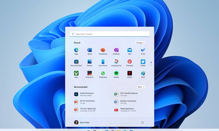Screen dimensions: 219x131
Task: Click the Type here to search box
Action: (x=109, y=34)
